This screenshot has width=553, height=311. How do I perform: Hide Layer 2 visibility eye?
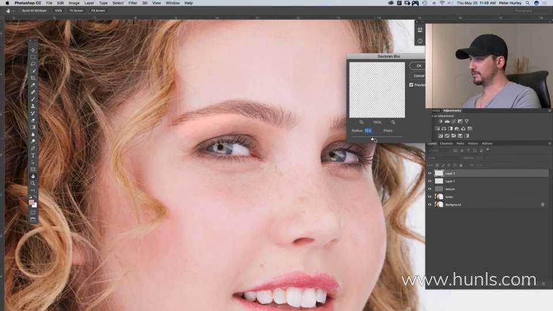[430, 173]
